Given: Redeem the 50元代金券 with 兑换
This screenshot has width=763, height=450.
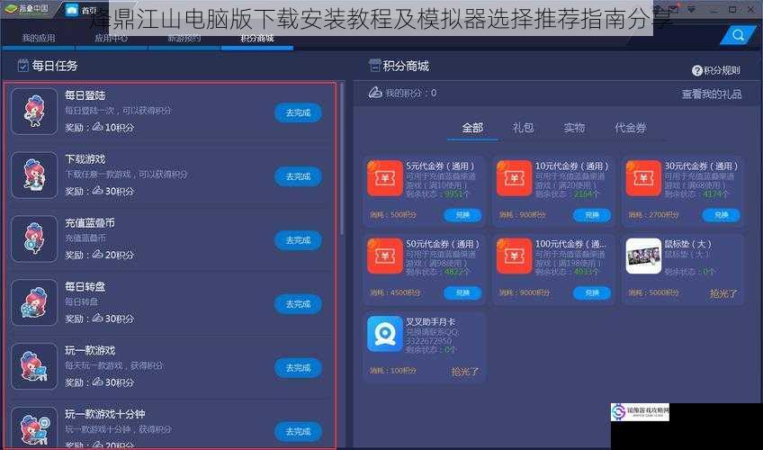Looking at the screenshot, I should pos(462,292).
